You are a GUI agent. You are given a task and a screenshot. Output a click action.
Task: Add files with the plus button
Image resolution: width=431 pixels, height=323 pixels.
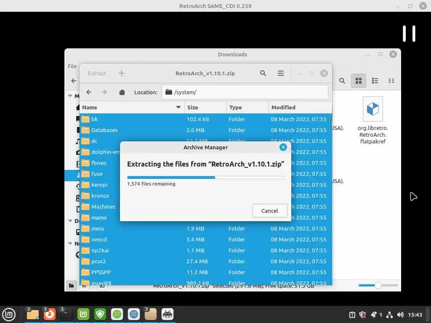pos(122,73)
